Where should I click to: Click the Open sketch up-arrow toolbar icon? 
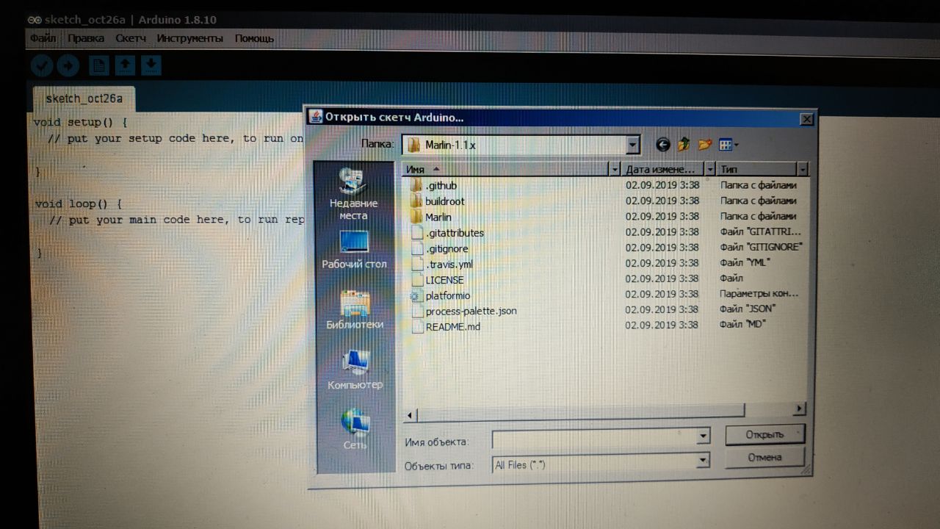click(125, 66)
